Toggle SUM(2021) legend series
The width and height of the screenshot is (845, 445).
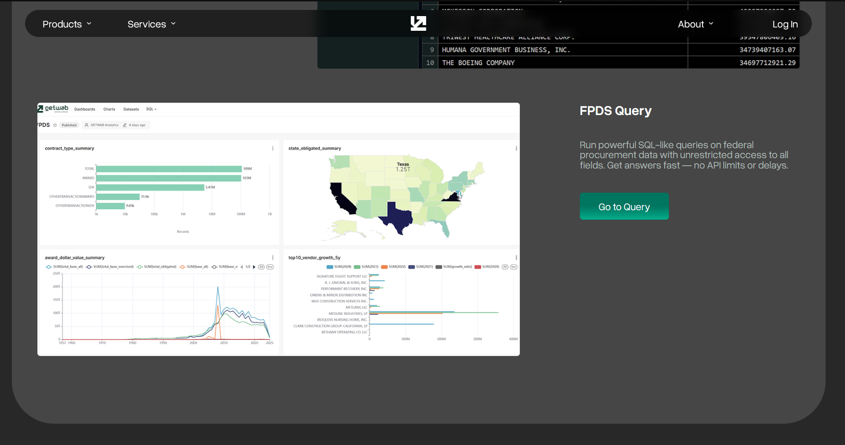coord(421,267)
